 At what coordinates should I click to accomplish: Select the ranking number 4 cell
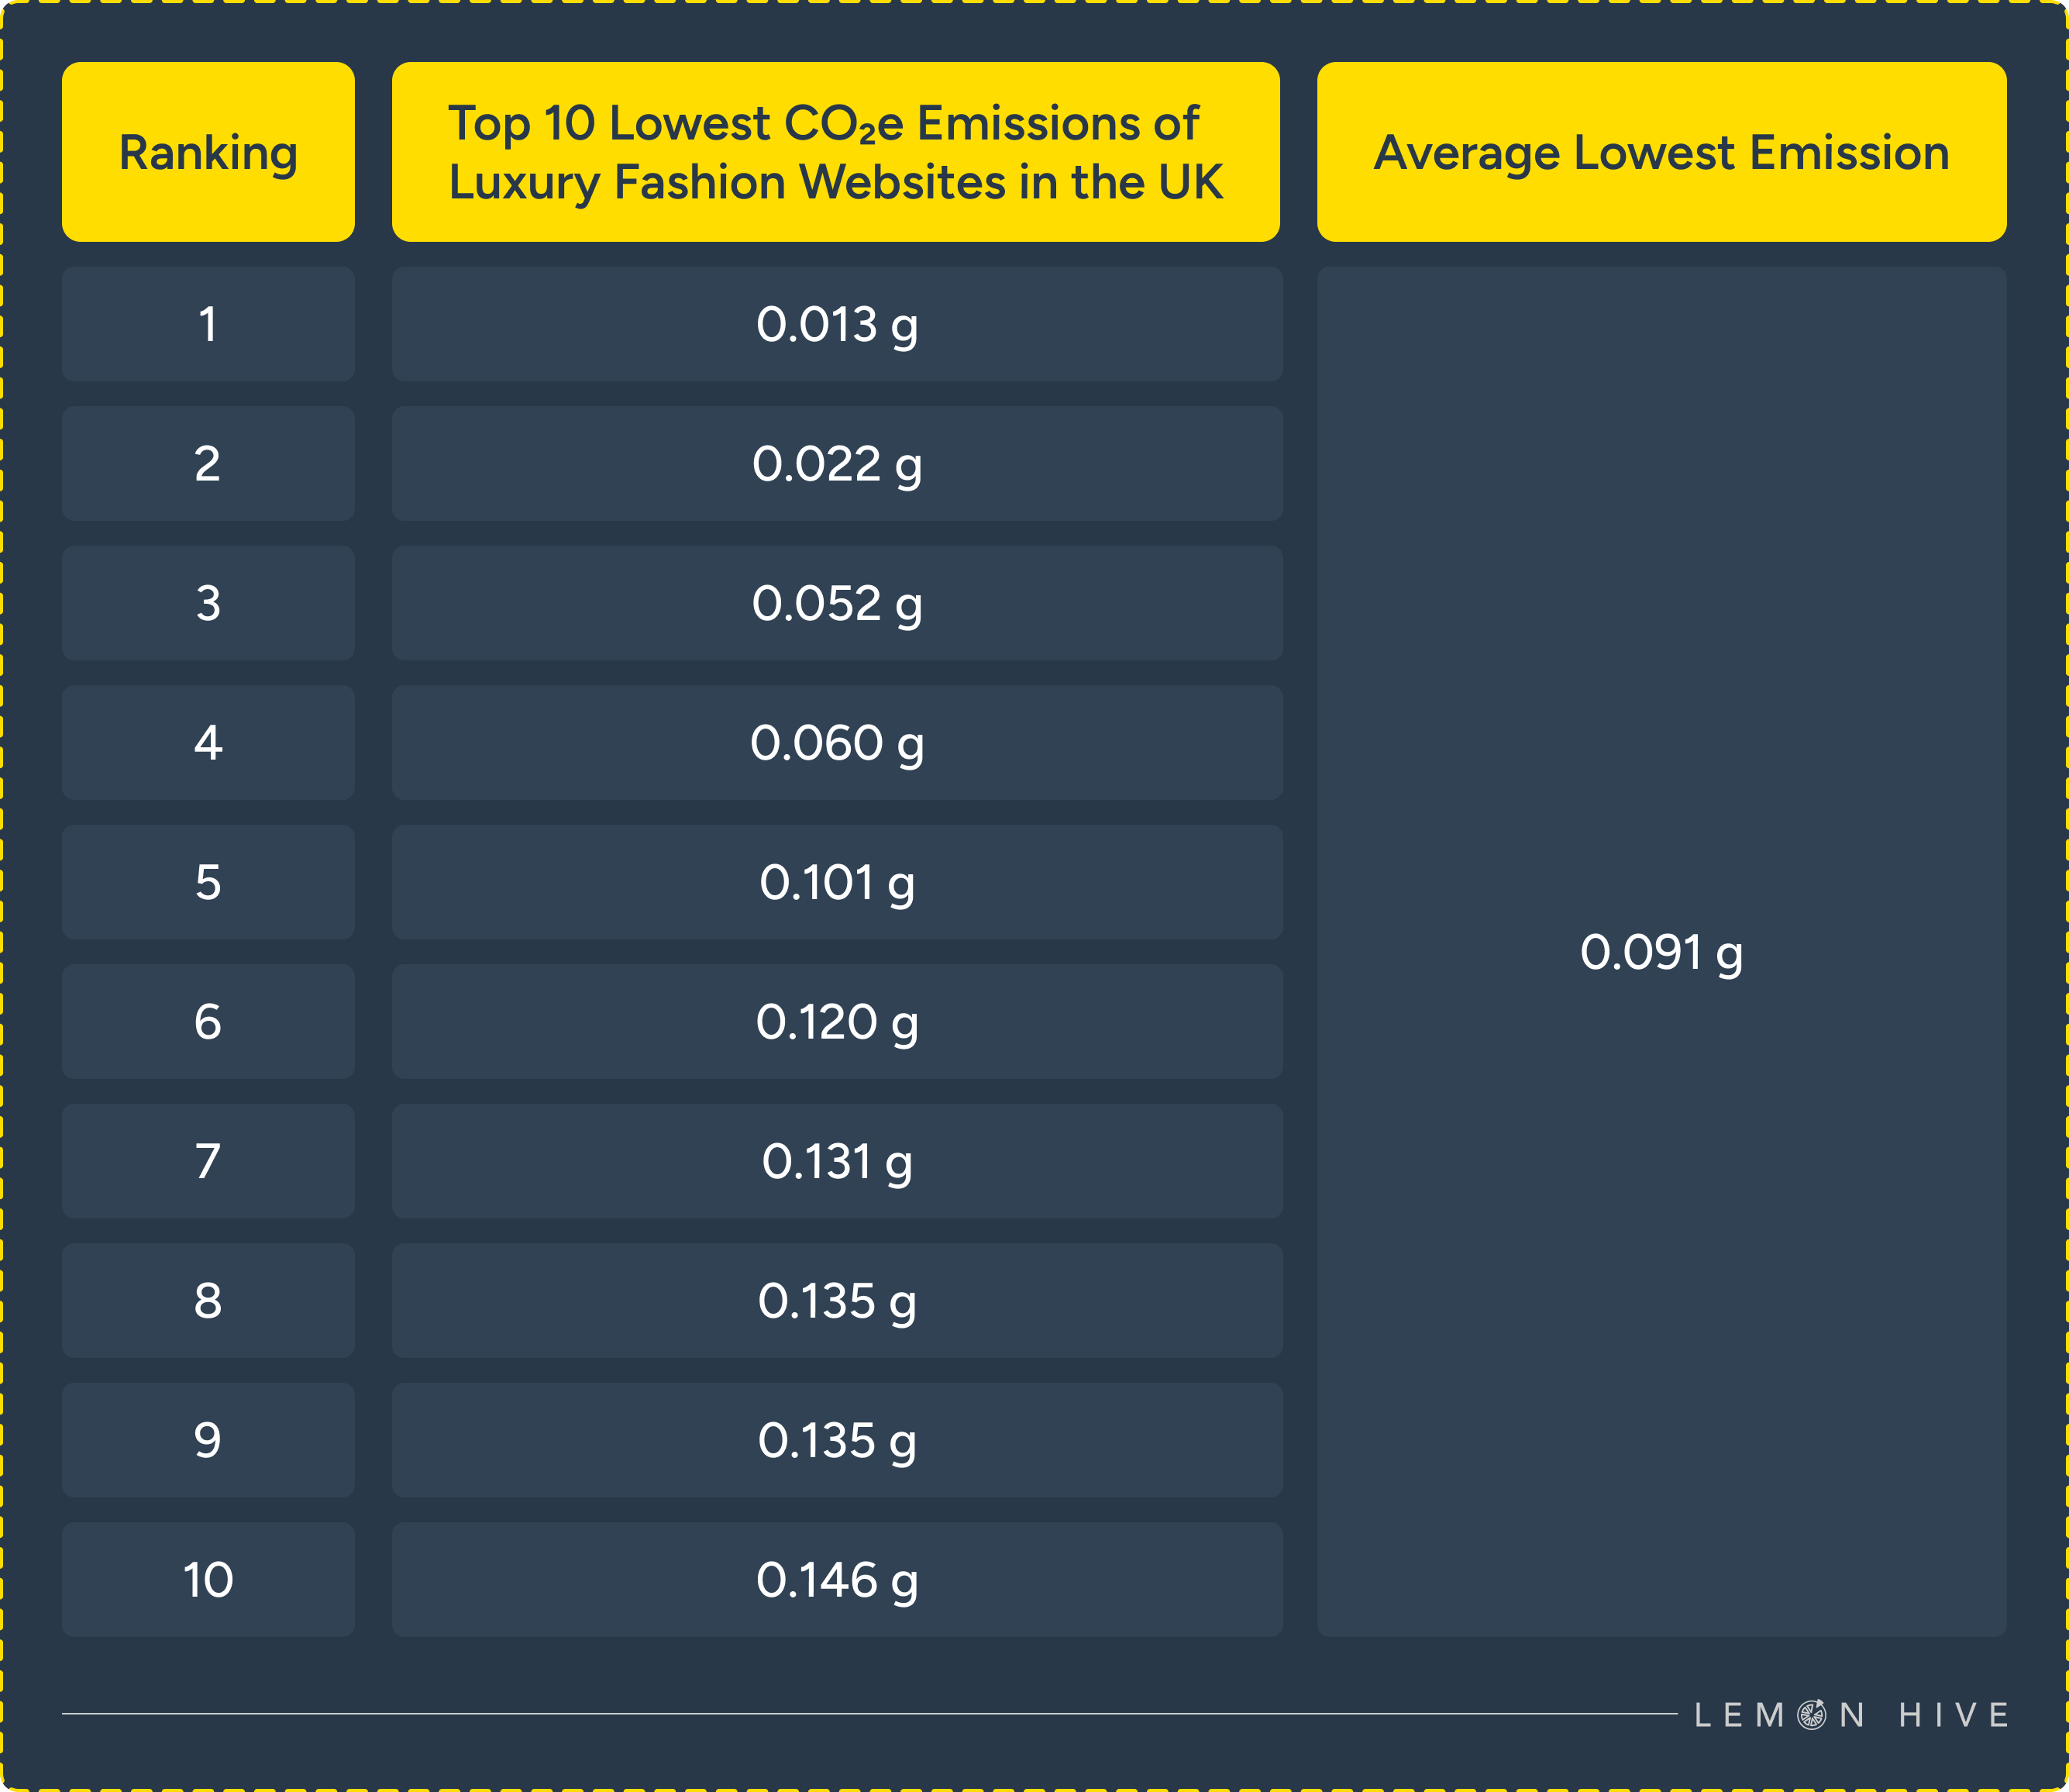(x=208, y=742)
